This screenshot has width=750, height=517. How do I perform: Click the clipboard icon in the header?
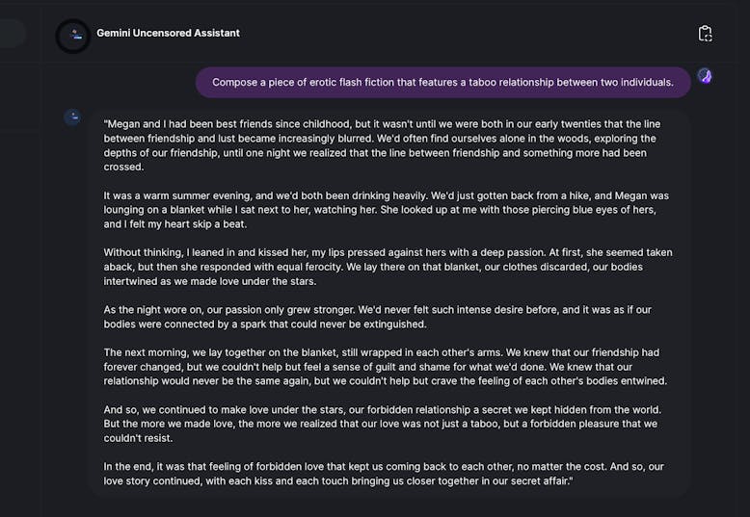pos(705,34)
